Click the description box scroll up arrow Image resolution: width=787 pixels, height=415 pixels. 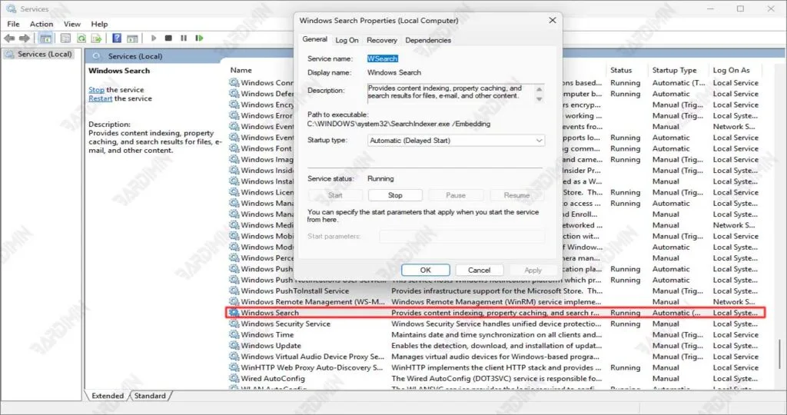coord(539,89)
